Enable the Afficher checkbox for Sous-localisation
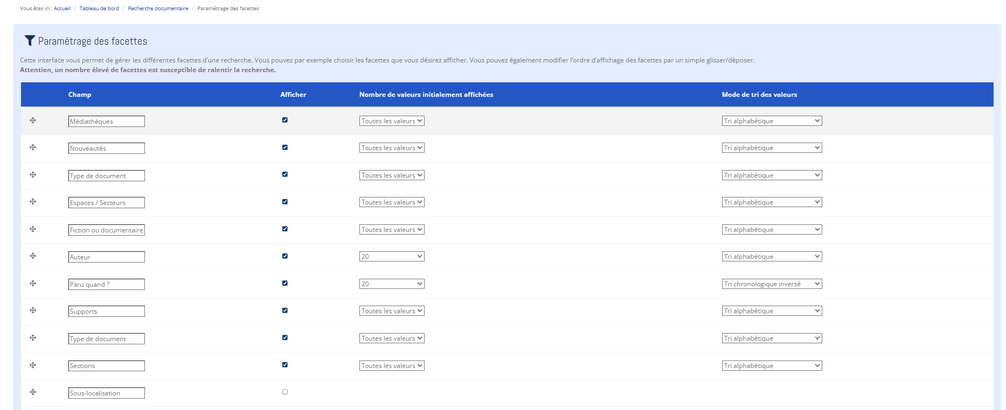Viewport: 1006px width, 410px height. coord(285,392)
